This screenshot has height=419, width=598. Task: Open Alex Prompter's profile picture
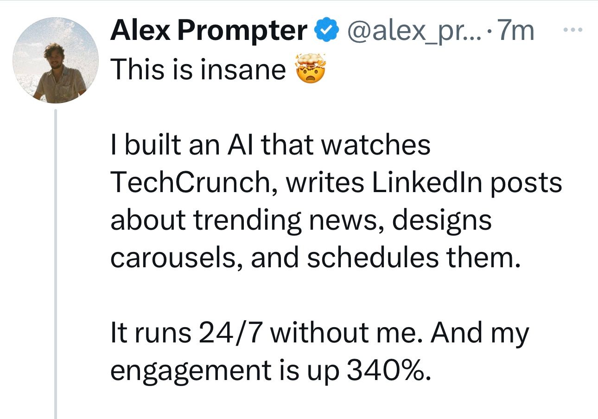(x=56, y=60)
